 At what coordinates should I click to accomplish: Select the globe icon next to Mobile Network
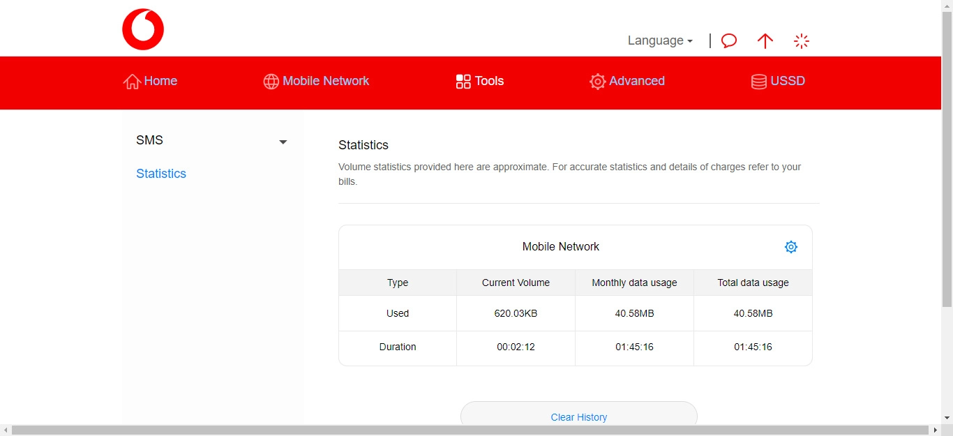point(271,81)
